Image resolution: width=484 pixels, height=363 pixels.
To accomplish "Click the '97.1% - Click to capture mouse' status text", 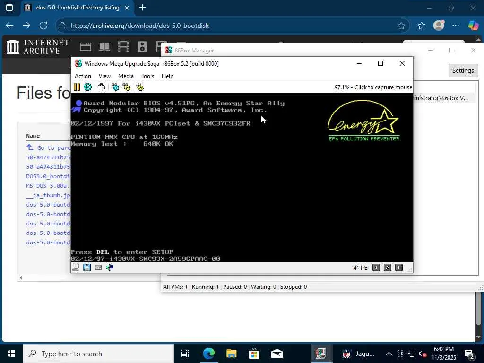I will pos(373,87).
